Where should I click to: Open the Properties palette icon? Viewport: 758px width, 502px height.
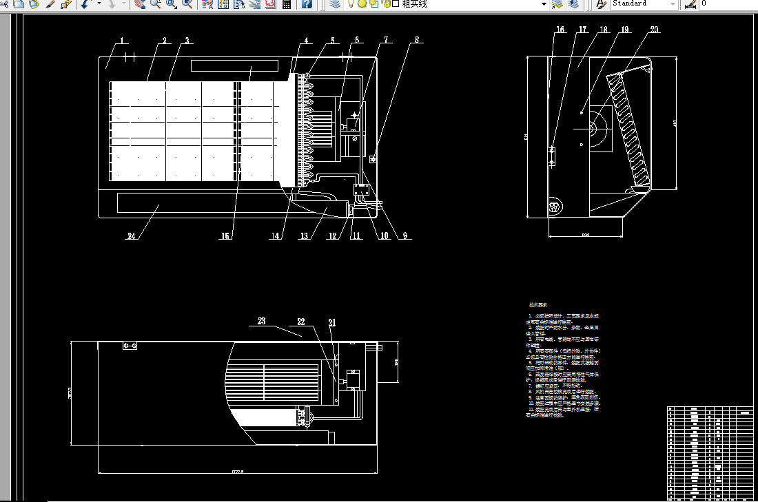[207, 3]
